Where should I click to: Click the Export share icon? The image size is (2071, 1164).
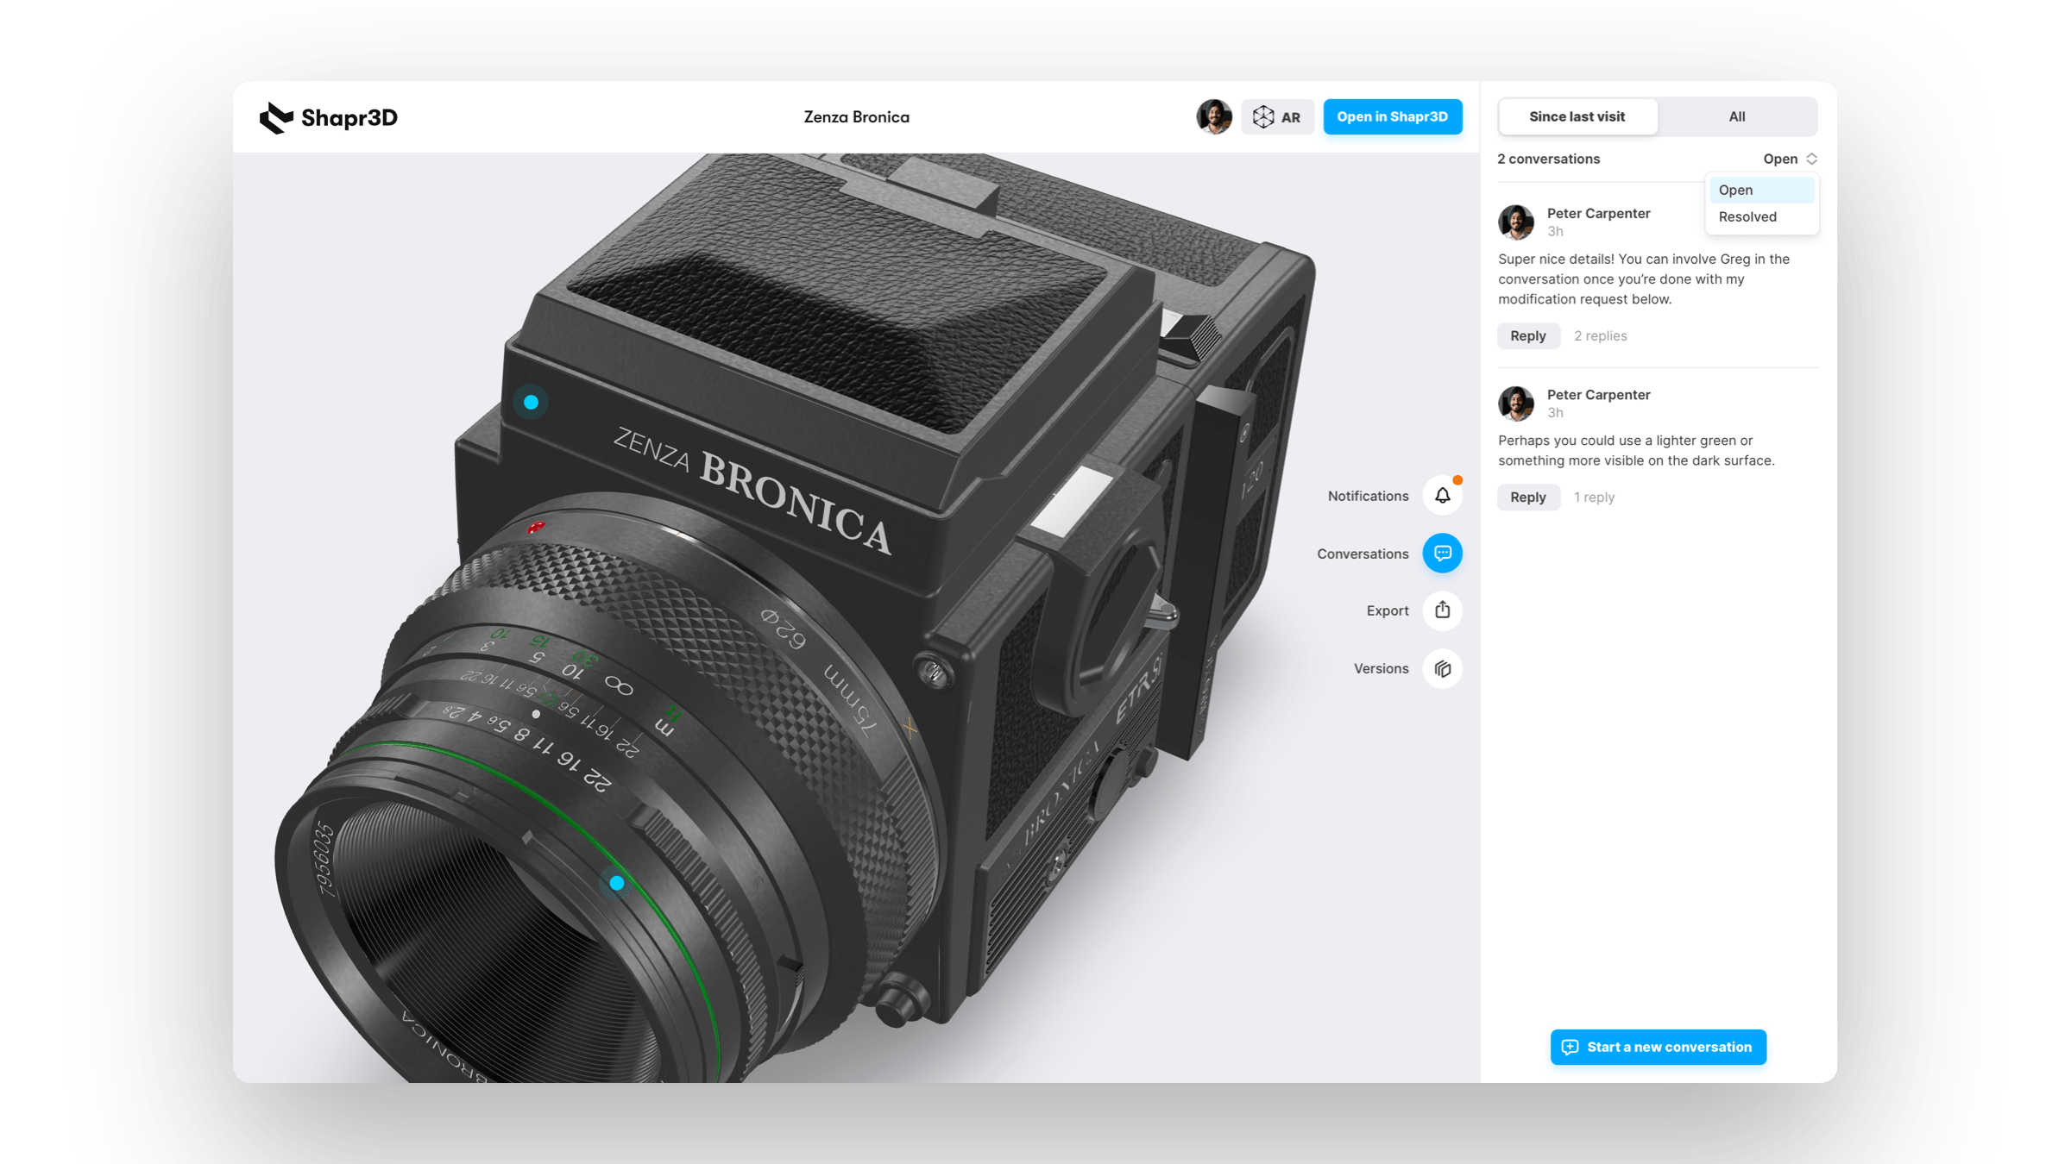1442,610
